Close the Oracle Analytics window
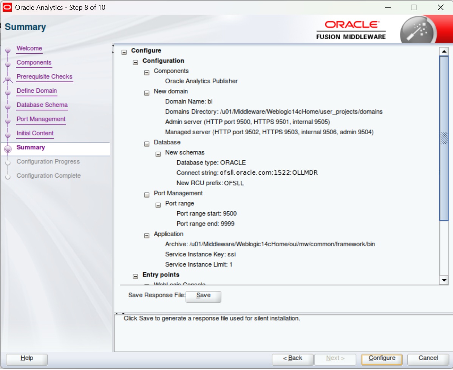This screenshot has height=370, width=453. click(x=441, y=8)
